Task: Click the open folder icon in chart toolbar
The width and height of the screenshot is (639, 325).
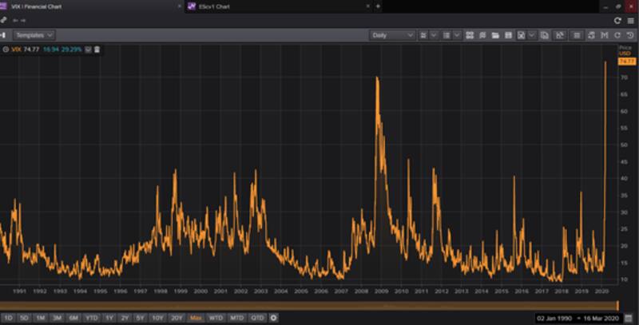Action: pyautogui.click(x=496, y=35)
